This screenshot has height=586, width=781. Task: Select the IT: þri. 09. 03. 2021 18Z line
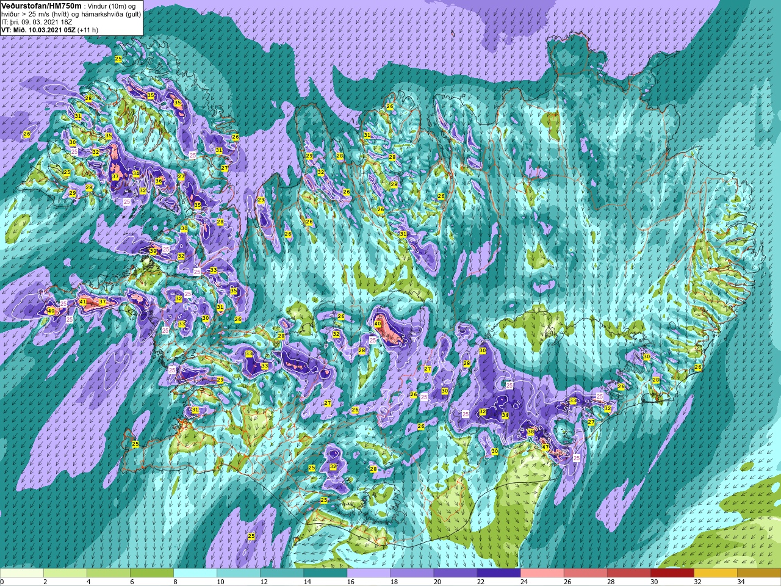(37, 22)
